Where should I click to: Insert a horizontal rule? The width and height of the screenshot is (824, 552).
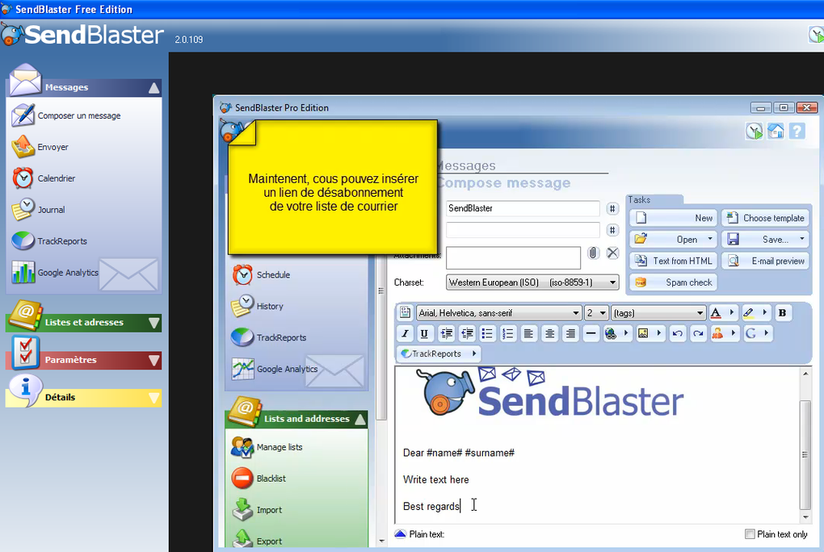coord(591,333)
